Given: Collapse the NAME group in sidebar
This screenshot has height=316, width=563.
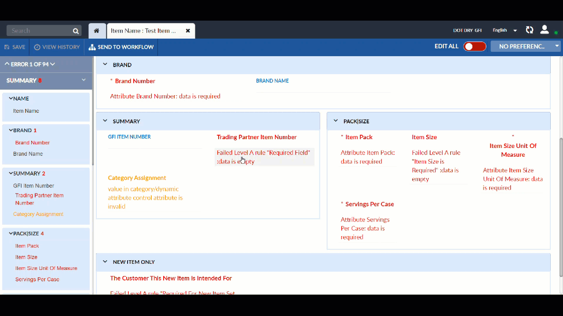Looking at the screenshot, I should click(11, 98).
